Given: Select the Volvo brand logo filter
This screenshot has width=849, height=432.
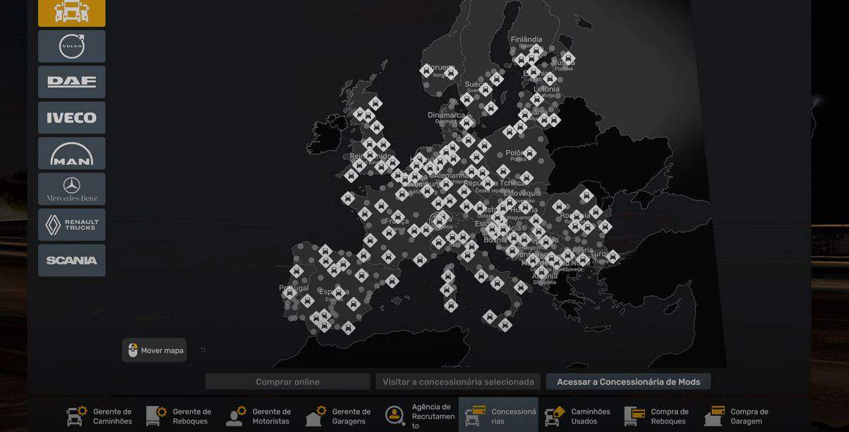Looking at the screenshot, I should tap(71, 47).
